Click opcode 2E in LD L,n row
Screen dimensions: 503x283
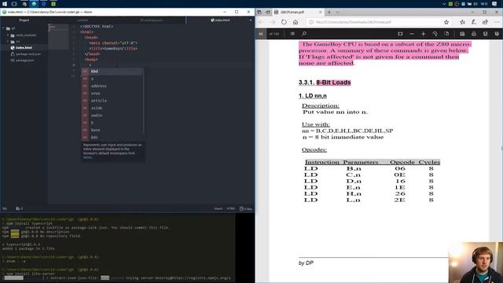[400, 200]
